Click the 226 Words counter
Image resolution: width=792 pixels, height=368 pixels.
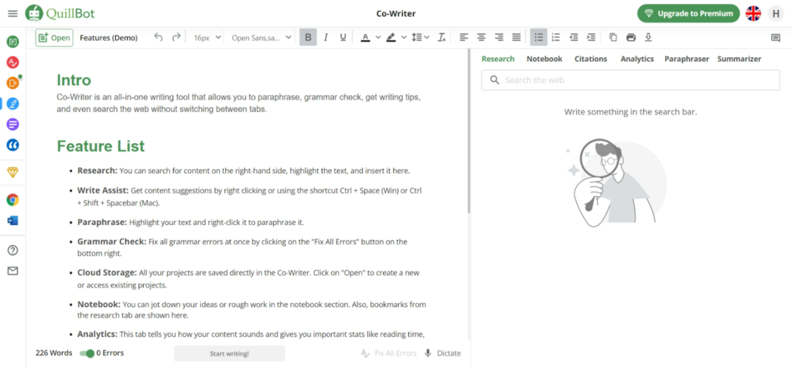(53, 353)
